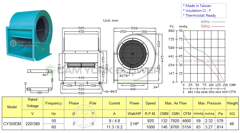Click the 5154 CFM table cell
Viewport: 240px width, 133px height.
click(187, 127)
